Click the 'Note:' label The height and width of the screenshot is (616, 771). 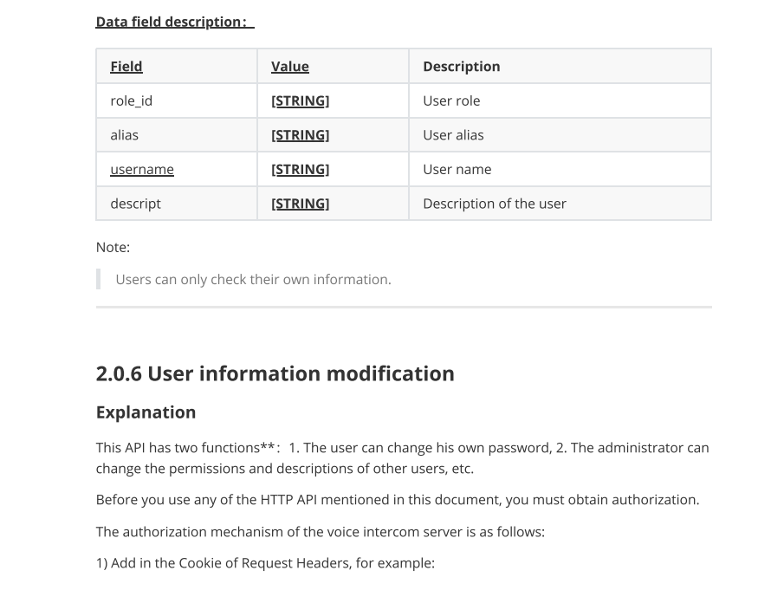coord(113,247)
